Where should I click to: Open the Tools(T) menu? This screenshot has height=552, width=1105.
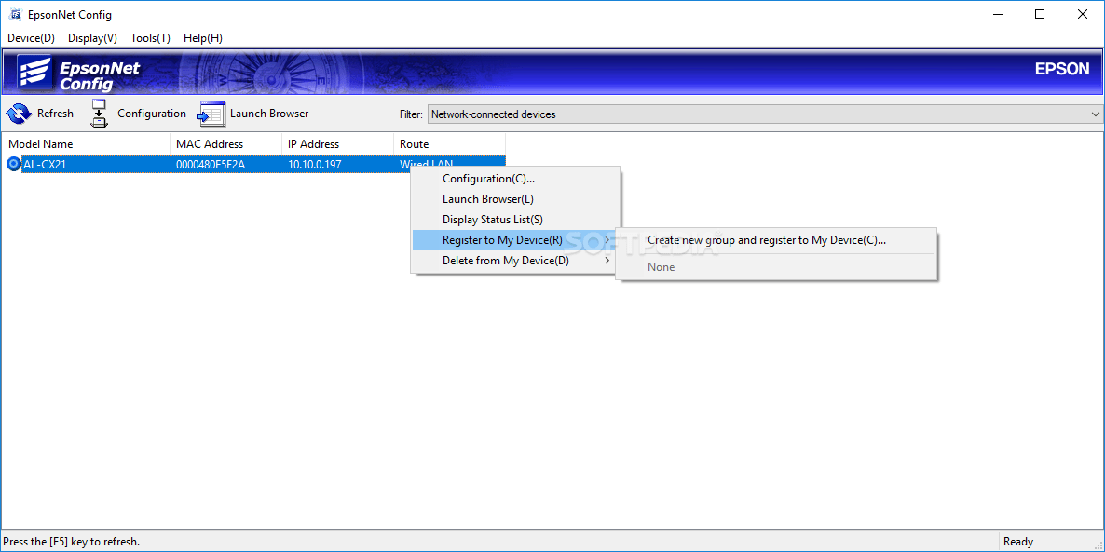[x=150, y=38]
